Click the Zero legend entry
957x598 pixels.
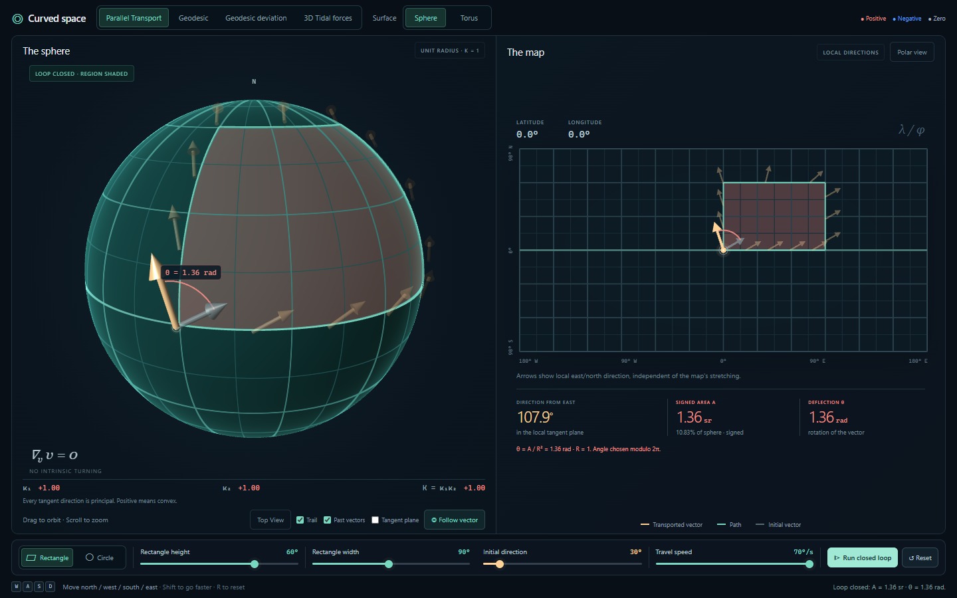[x=937, y=19]
